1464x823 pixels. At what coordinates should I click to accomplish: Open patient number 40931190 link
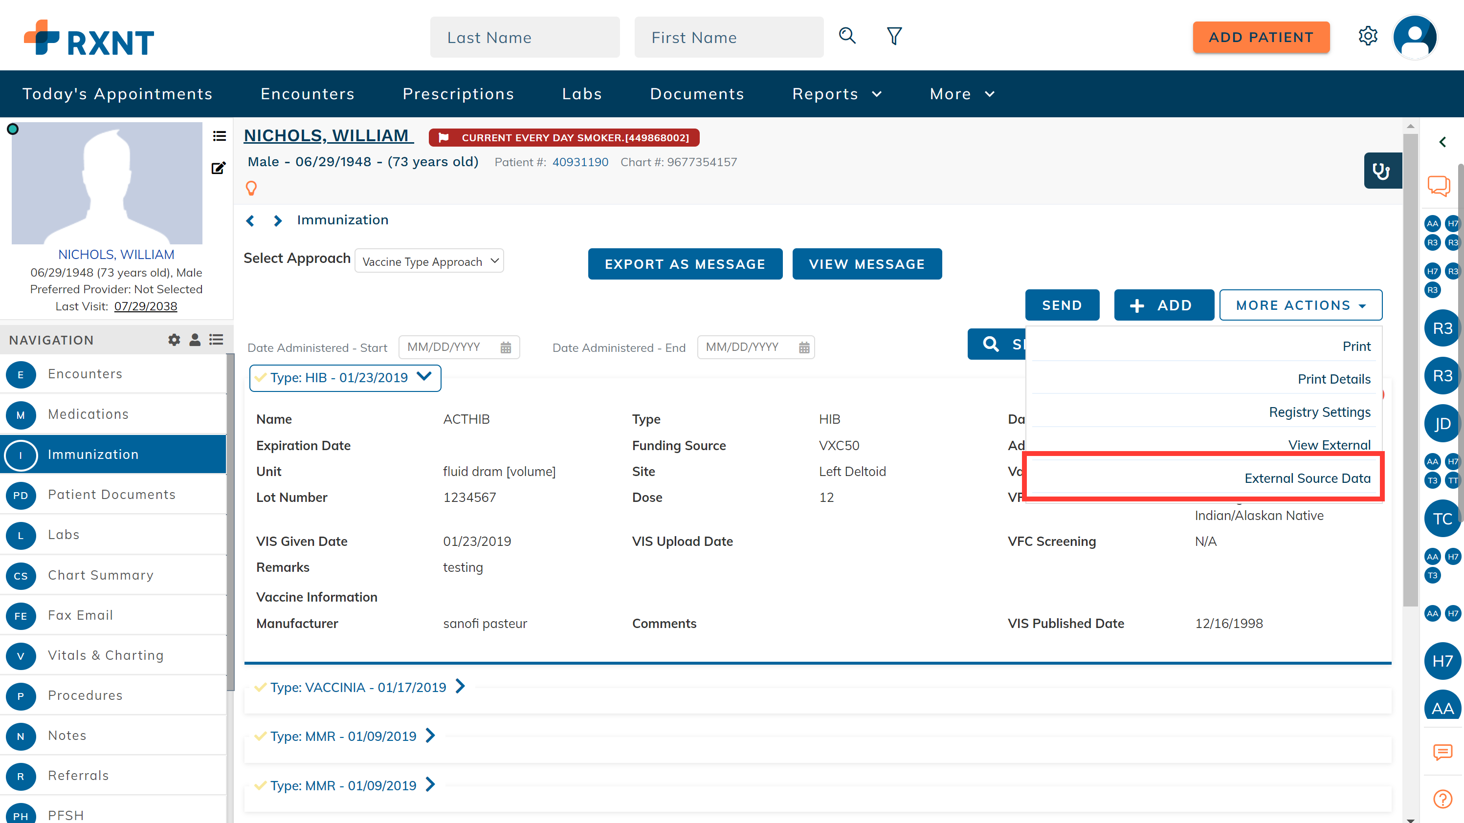[x=580, y=162]
